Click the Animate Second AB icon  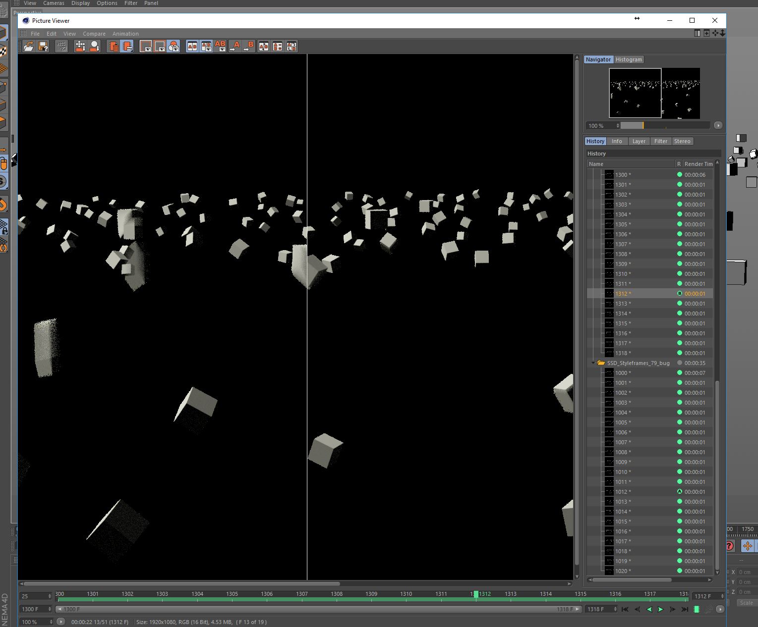coord(292,47)
